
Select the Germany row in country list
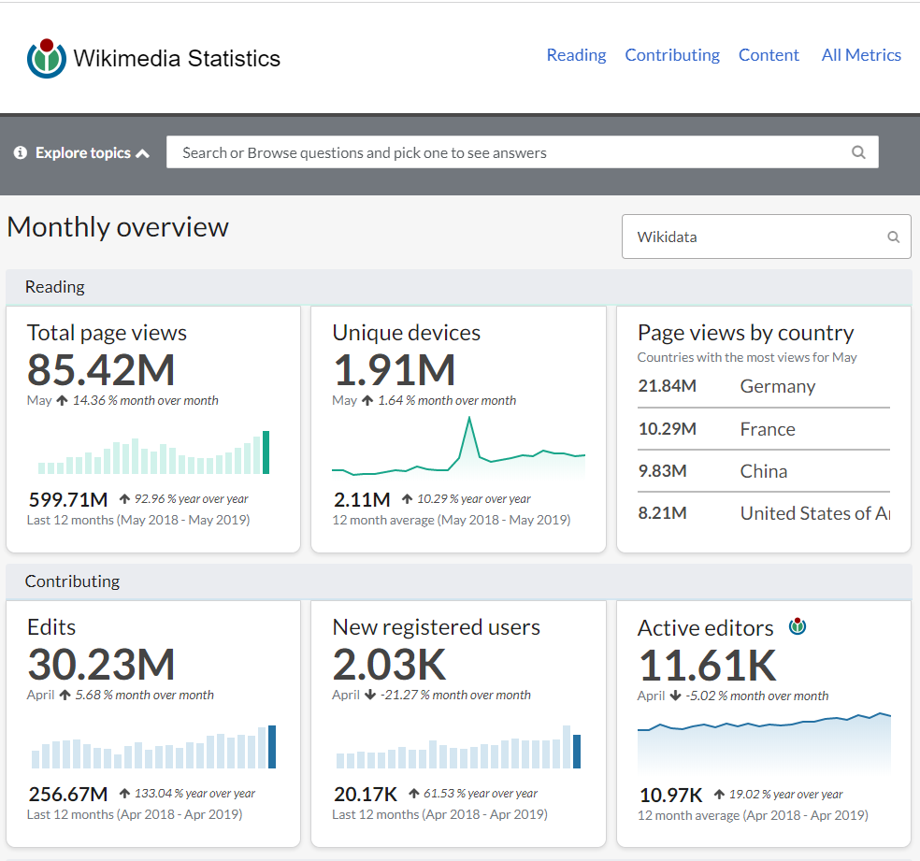[763, 387]
